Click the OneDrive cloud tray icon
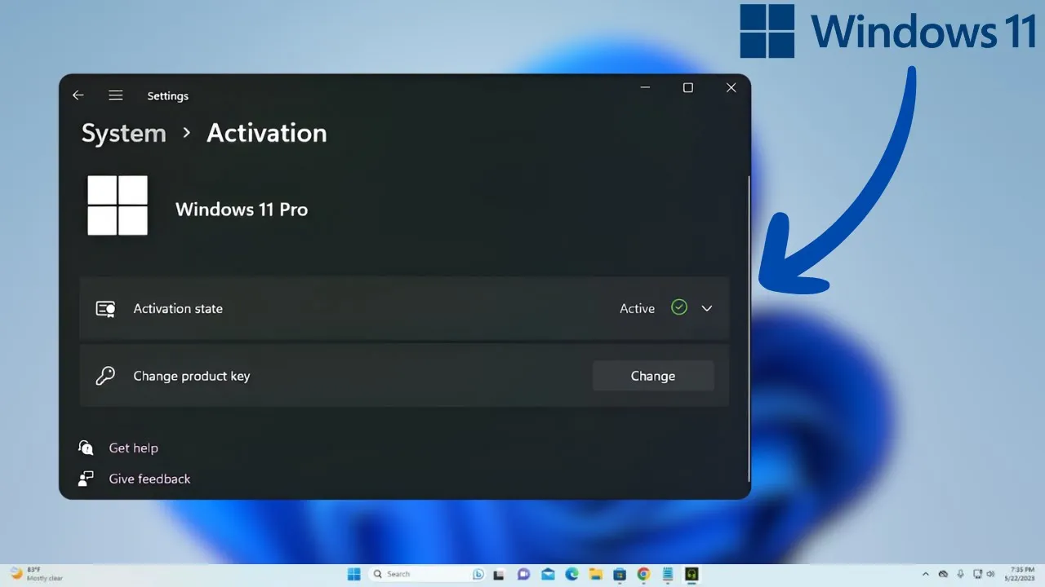Viewport: 1045px width, 587px height. [x=943, y=574]
